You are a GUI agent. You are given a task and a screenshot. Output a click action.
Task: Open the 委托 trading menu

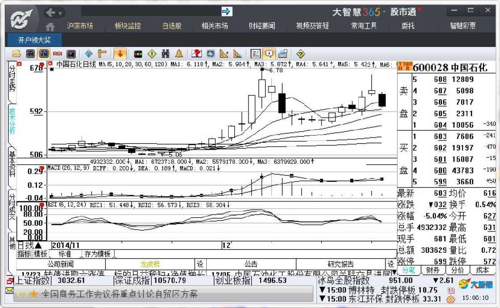[408, 26]
